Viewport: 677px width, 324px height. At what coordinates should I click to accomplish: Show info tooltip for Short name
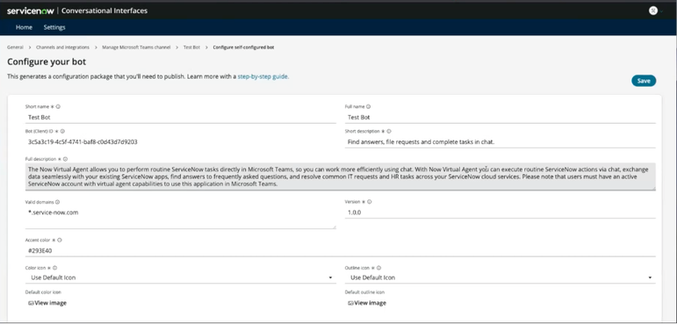(x=58, y=106)
